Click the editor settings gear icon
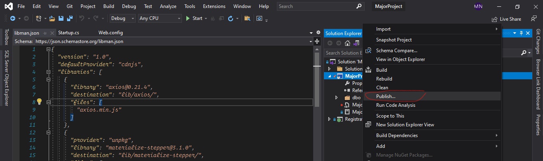This screenshot has width=543, height=161. click(318, 33)
